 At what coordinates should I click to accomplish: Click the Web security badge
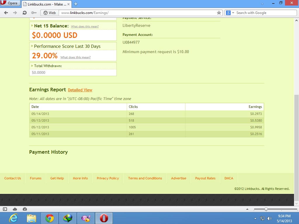point(50,13)
